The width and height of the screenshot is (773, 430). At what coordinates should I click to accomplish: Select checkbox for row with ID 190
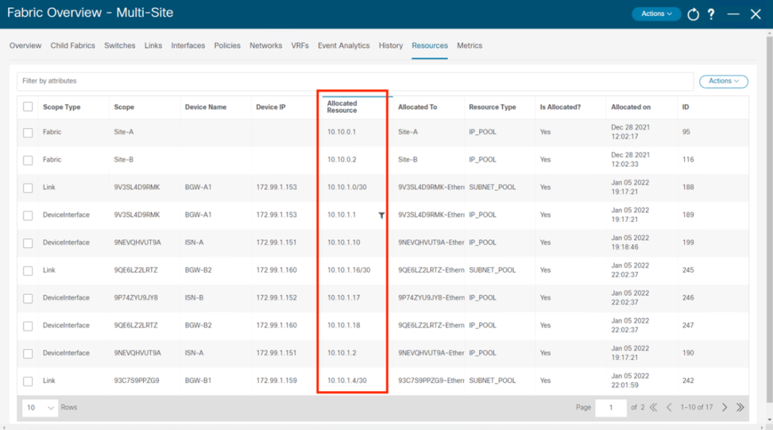(28, 353)
